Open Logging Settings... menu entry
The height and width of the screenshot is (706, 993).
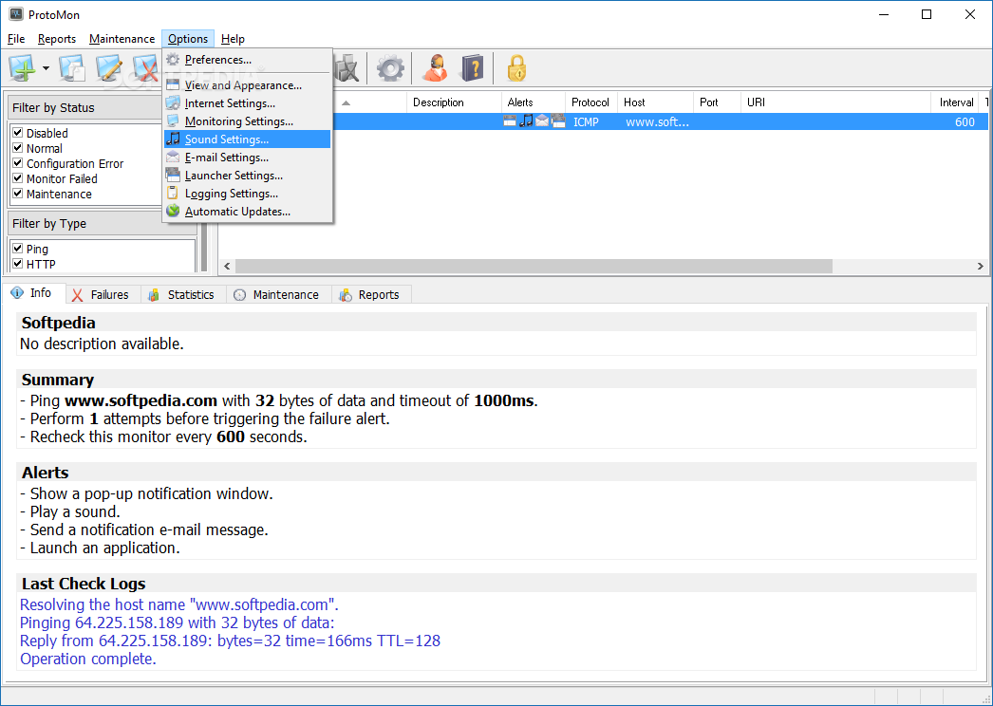(248, 194)
